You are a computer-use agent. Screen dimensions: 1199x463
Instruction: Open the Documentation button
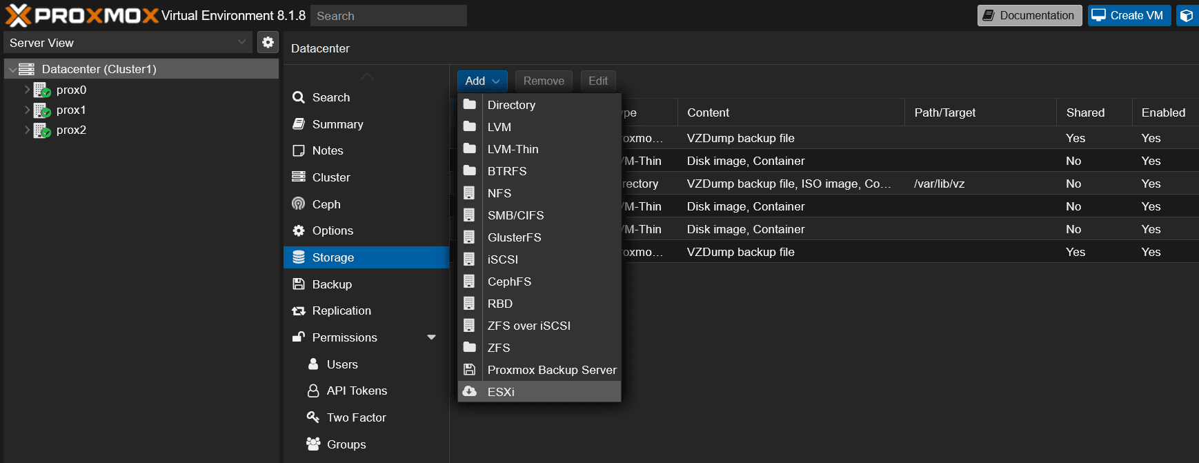pos(1029,15)
